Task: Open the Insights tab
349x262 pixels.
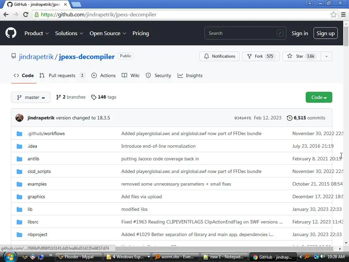Action: [190, 75]
